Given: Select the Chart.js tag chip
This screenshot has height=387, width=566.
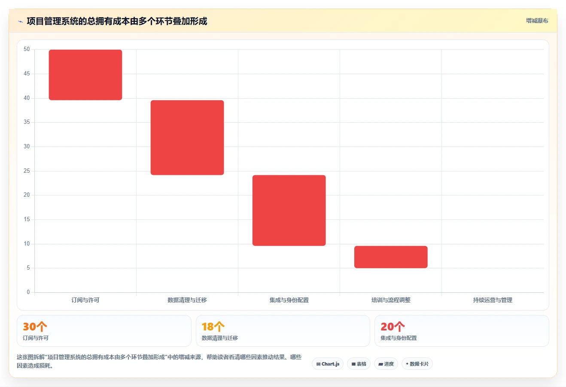Looking at the screenshot, I should point(328,364).
